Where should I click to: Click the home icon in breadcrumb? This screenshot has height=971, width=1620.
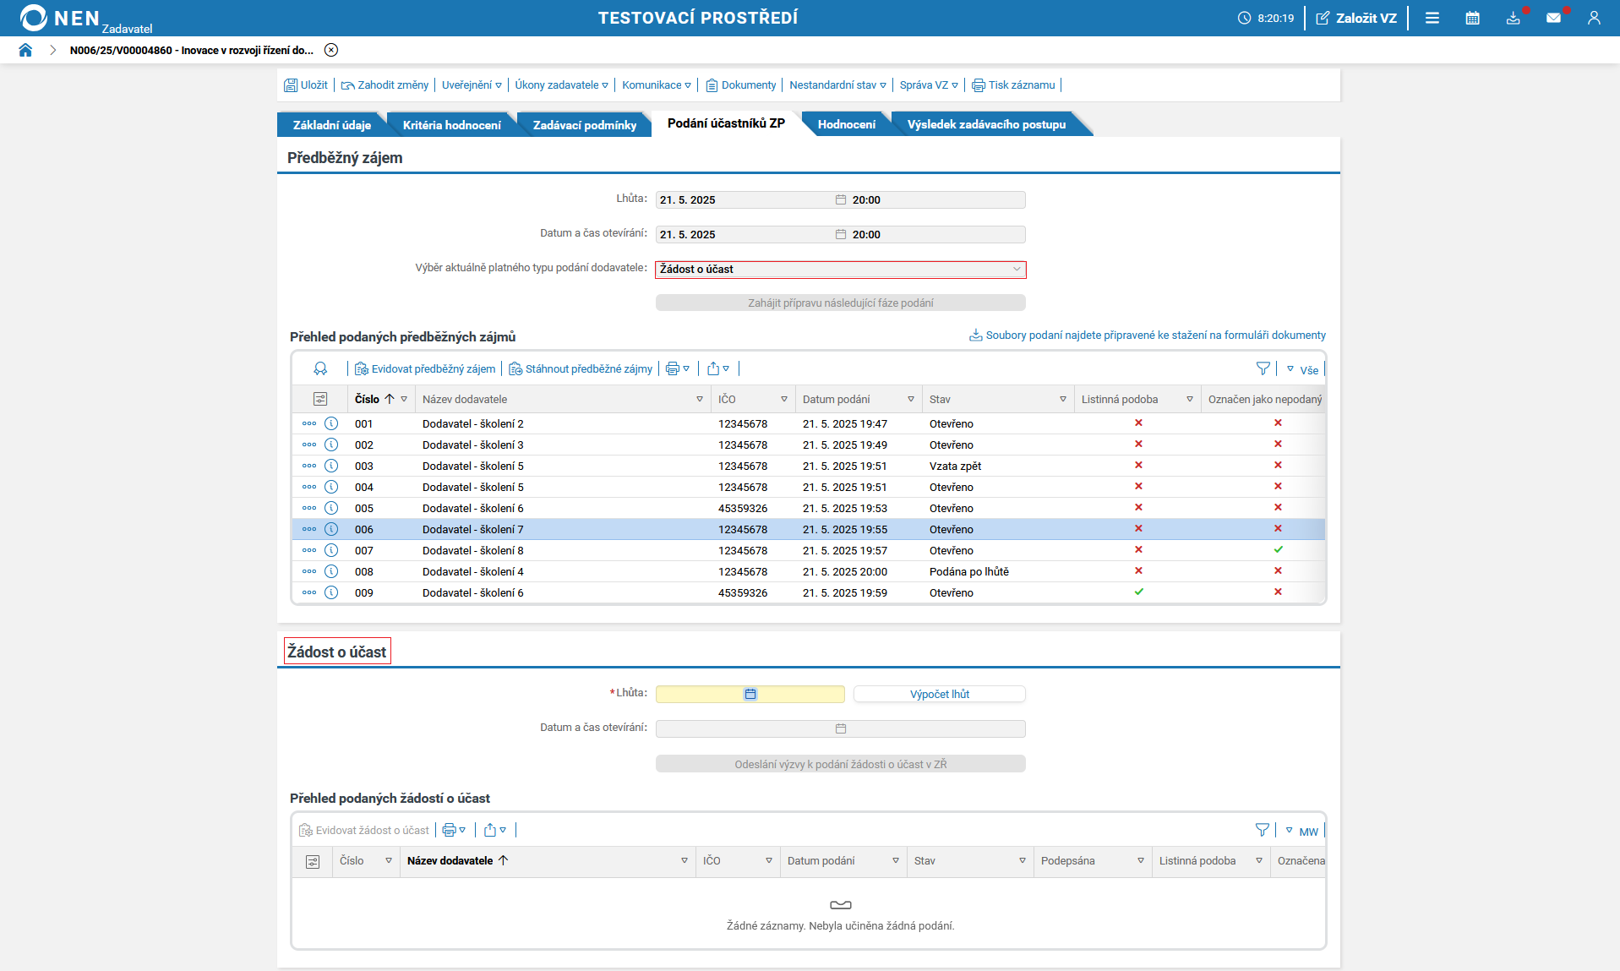[25, 50]
